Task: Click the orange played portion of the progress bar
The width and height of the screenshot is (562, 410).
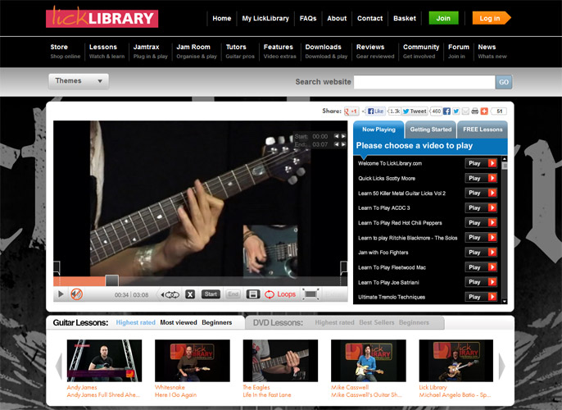Action: point(79,281)
